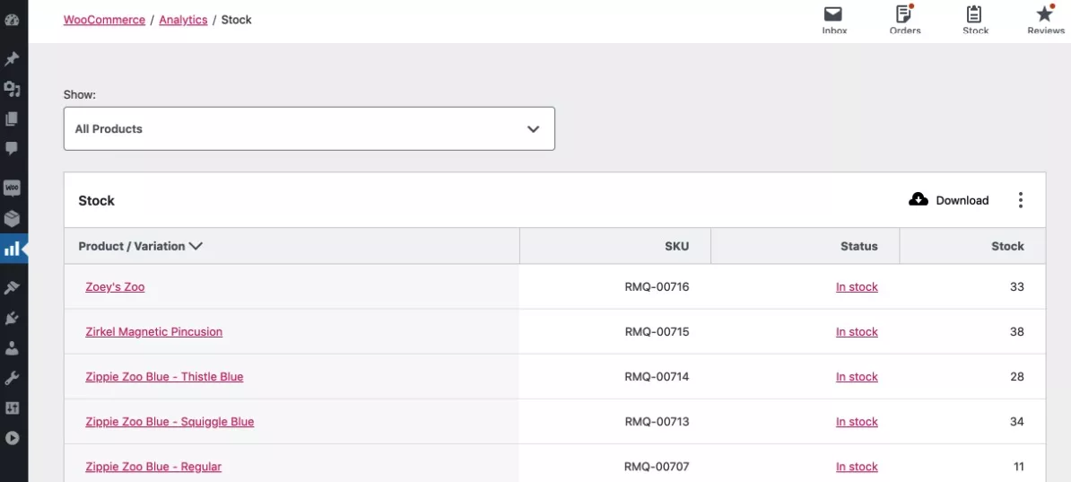Viewport: 1071px width, 482px height.
Task: Open Zippie Zoo Blue - Thistle Blue link
Action: (164, 377)
